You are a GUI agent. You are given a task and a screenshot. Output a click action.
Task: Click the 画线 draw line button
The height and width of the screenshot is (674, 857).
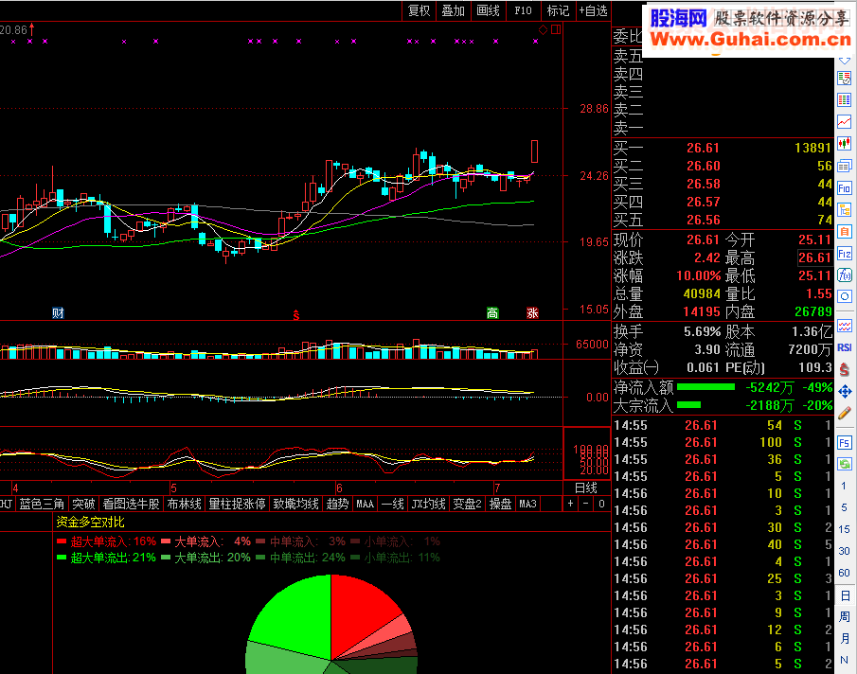[x=488, y=10]
